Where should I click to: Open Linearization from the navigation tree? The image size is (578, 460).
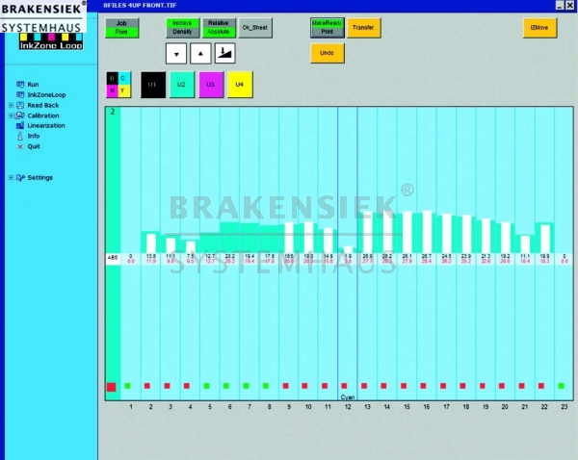(46, 126)
